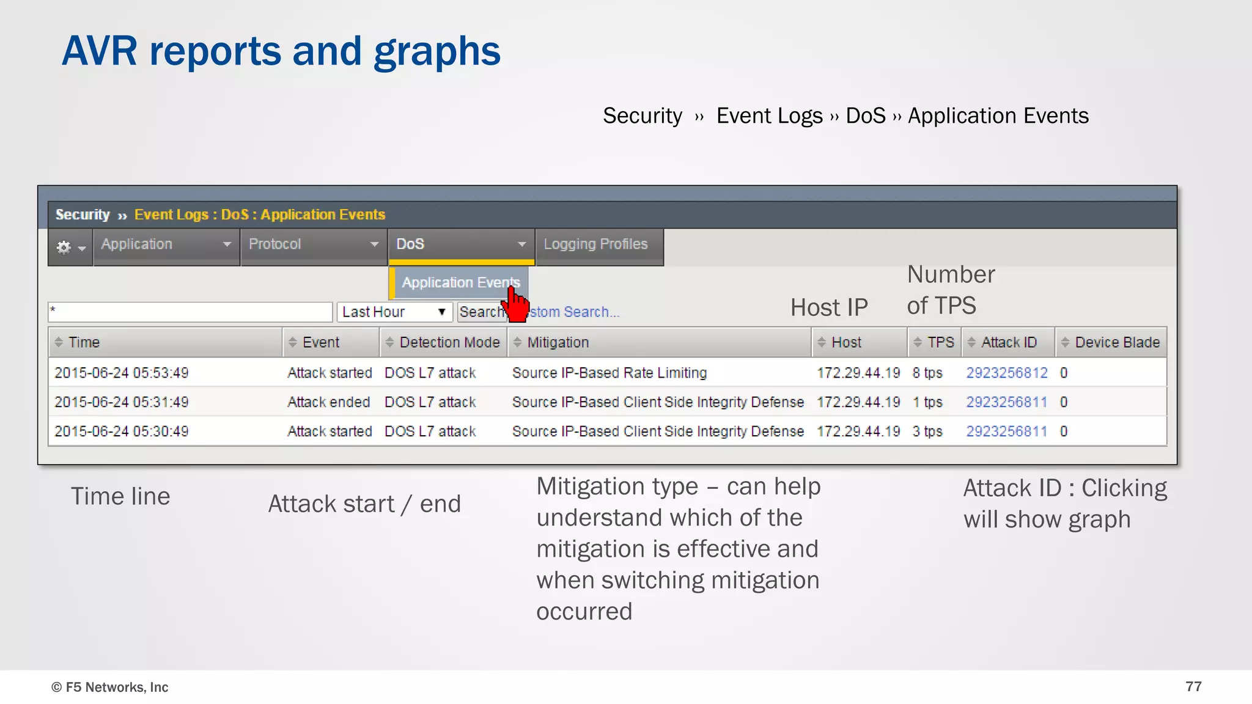Sort table by Attack ID column
Screen dimensions: 1252x704
[x=1008, y=342]
